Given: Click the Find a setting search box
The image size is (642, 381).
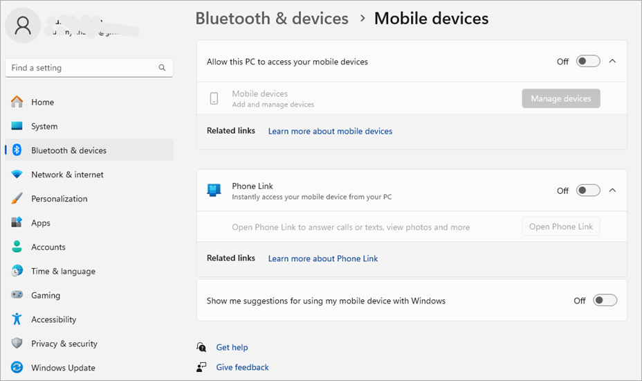Looking at the screenshot, I should (82, 68).
